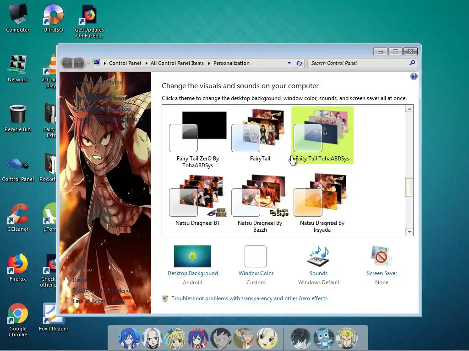Viewport: 469px width, 351px height.
Task: Open the Network desktop icon
Action: tap(18, 69)
